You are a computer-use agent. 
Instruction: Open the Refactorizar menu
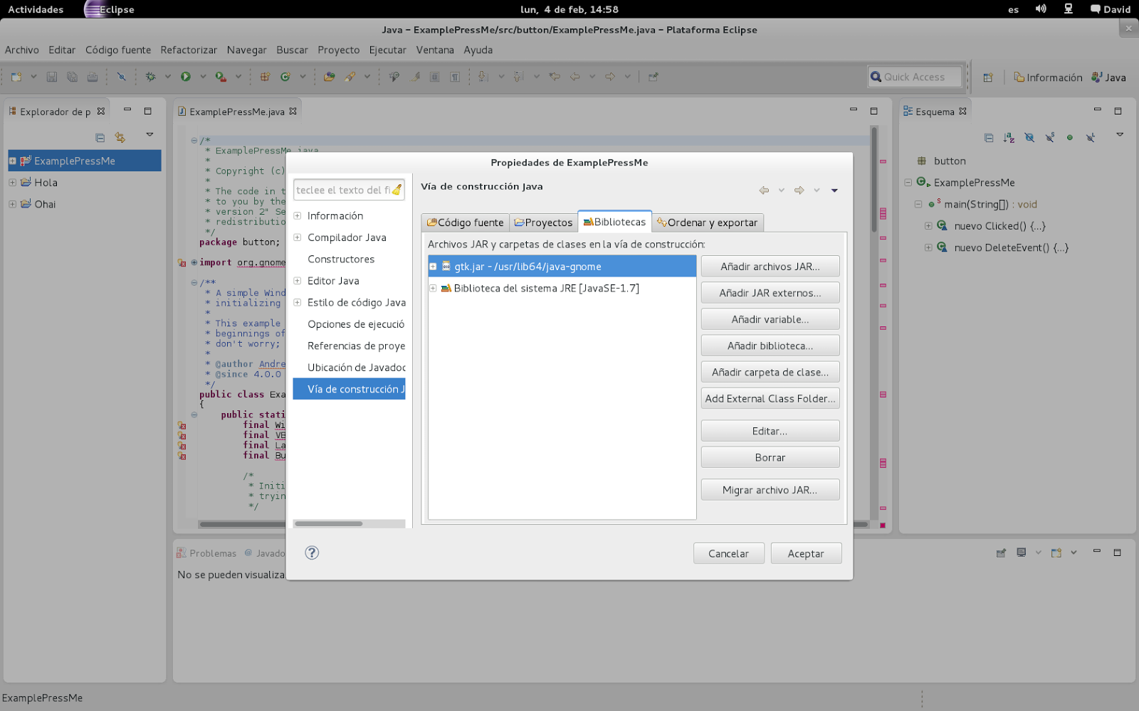tap(188, 50)
